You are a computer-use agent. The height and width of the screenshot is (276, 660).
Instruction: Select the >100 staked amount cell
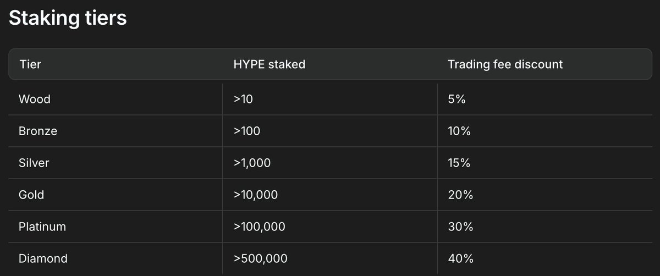[x=247, y=131]
